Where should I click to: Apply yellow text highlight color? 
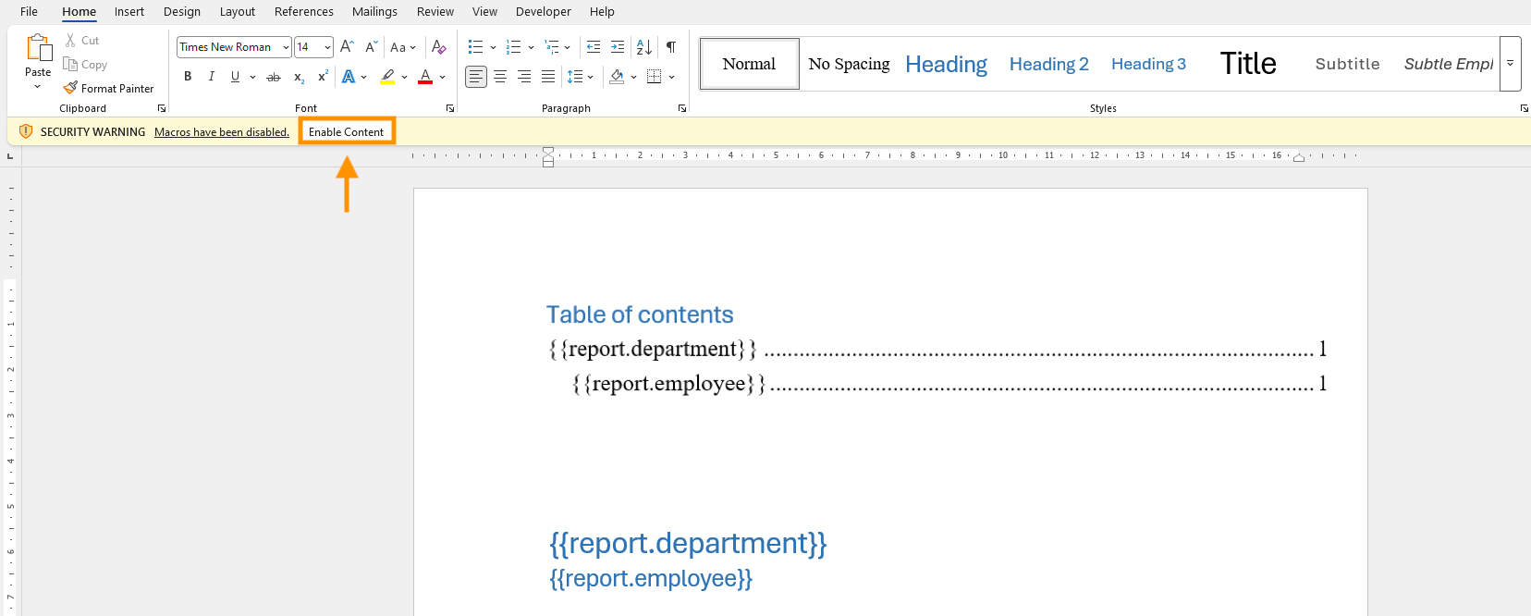pos(388,77)
